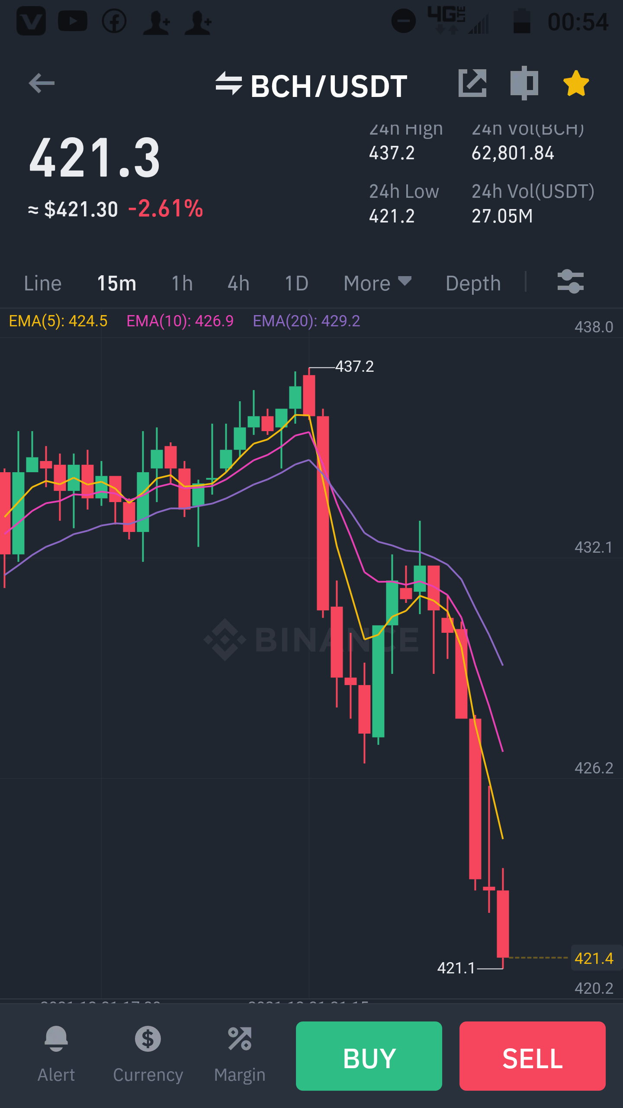623x1108 pixels.
Task: Open the Margin percent icon
Action: point(240,1039)
